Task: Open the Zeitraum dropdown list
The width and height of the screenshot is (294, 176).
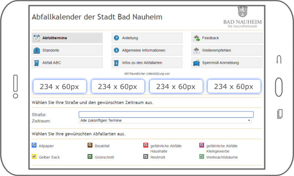Action: 165,120
